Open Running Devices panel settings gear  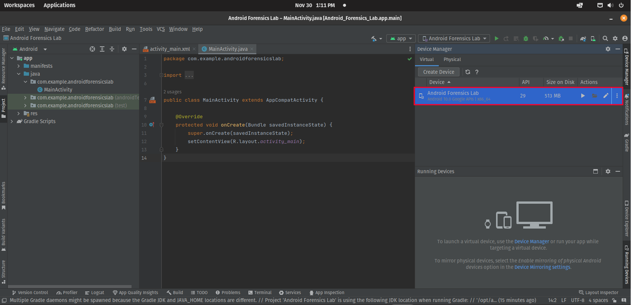coord(608,171)
